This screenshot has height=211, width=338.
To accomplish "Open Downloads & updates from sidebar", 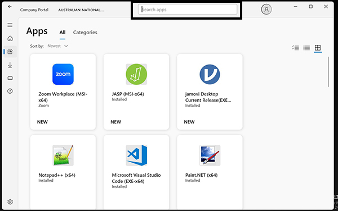I will (x=10, y=65).
